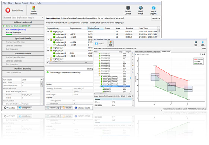
Task: Open the Flow menu
Action: coord(10,3)
